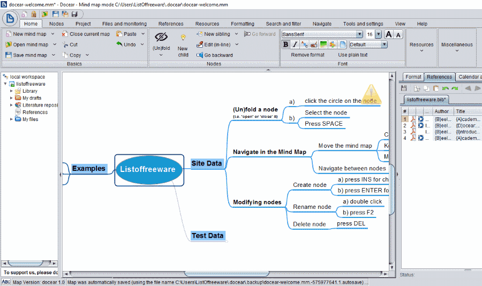Click the Use plain text button
Image resolution: width=482 pixels, height=286 pixels.
[x=353, y=55]
